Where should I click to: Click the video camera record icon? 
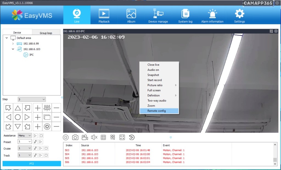coord(85,137)
